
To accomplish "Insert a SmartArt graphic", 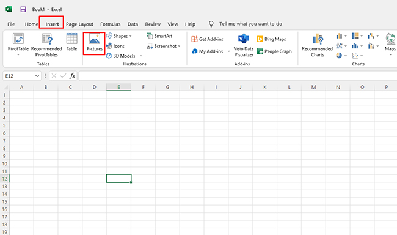I will click(159, 36).
